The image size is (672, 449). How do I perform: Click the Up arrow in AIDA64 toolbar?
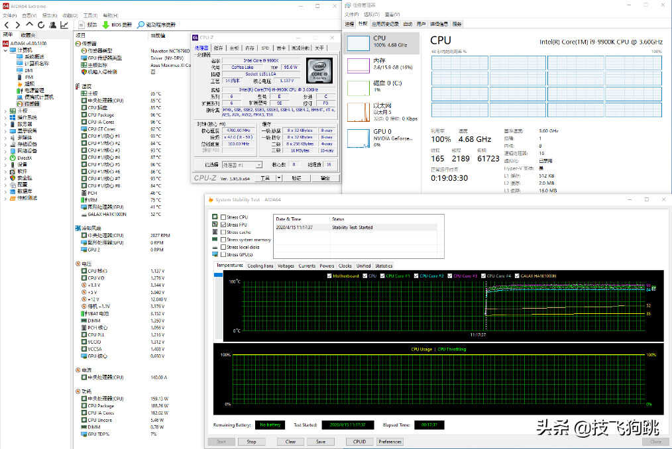(x=29, y=25)
